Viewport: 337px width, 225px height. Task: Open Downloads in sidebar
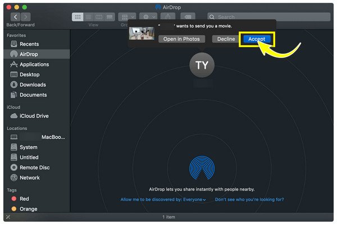pyautogui.click(x=37, y=85)
